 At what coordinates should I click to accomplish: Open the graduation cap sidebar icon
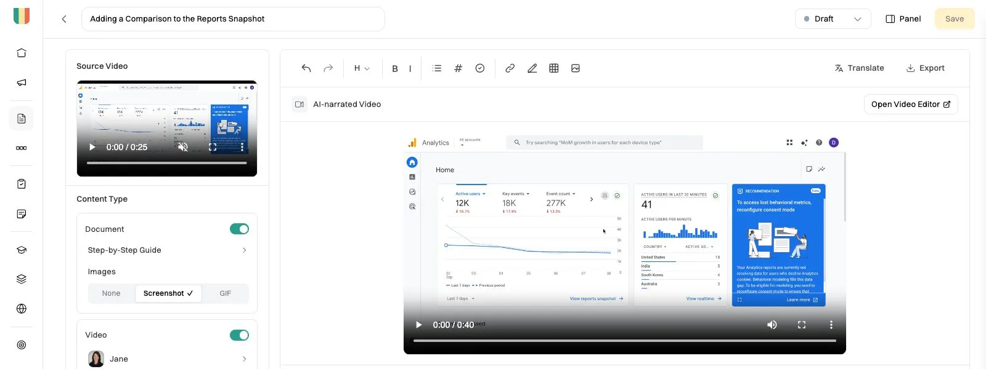[x=22, y=250]
